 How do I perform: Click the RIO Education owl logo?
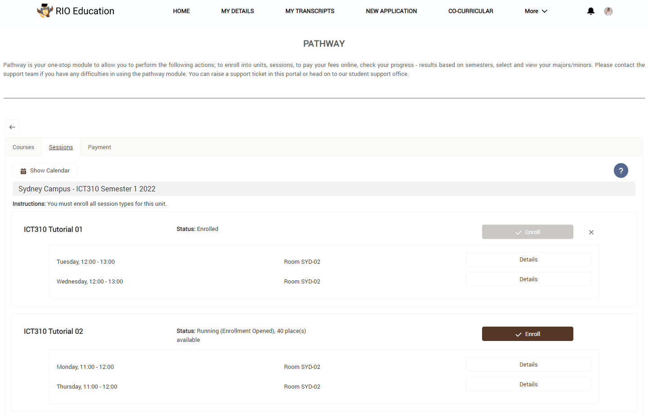(x=45, y=11)
